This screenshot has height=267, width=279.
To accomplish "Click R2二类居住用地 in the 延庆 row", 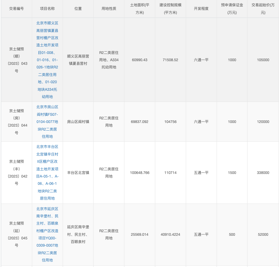I will click(x=109, y=234).
